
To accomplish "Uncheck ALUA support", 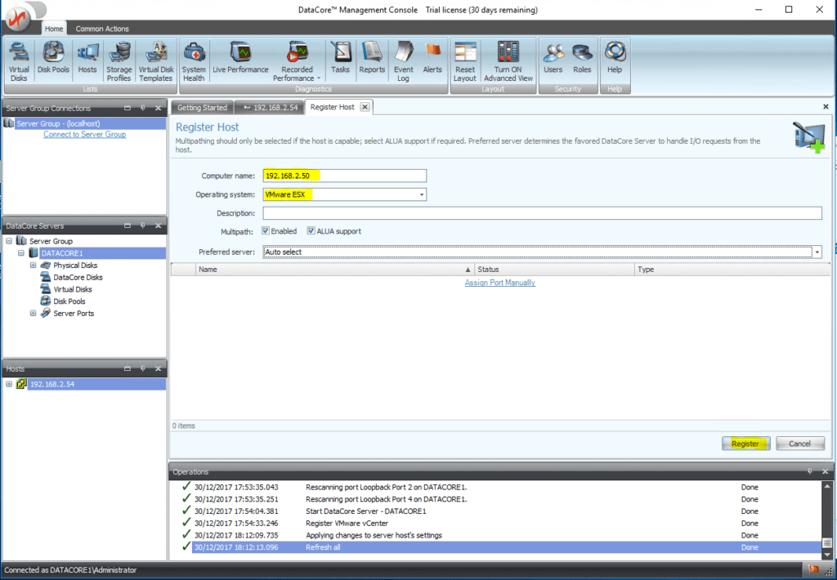I will (311, 230).
